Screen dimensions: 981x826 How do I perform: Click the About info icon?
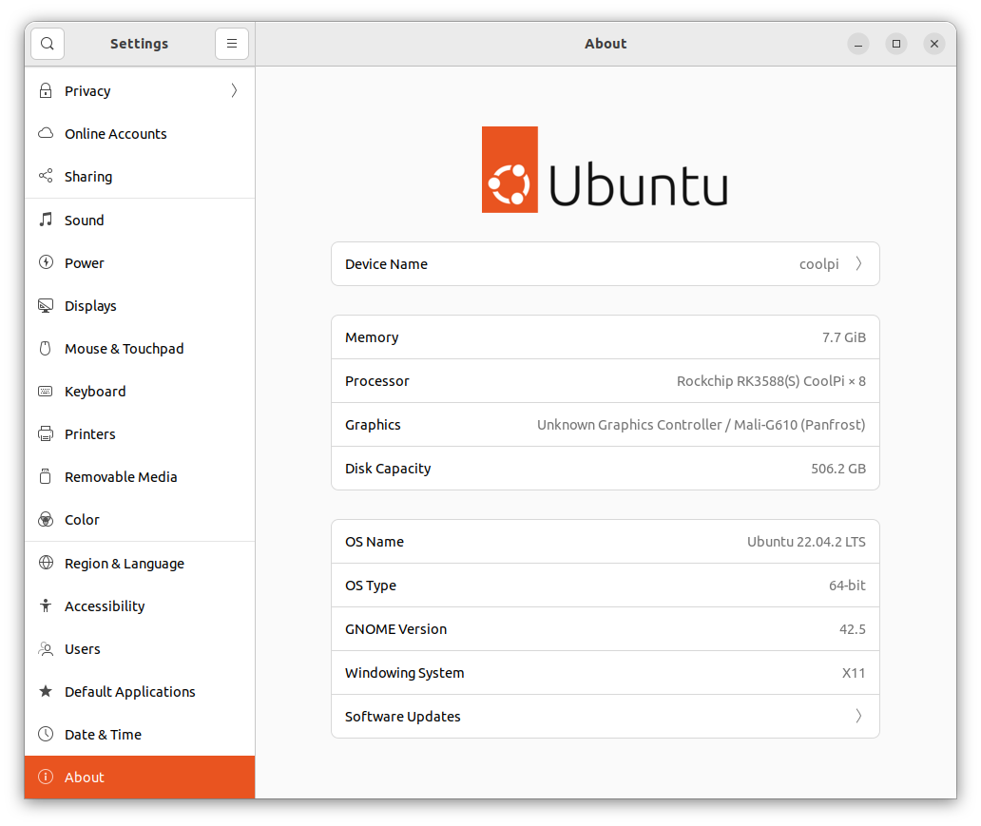tap(46, 777)
